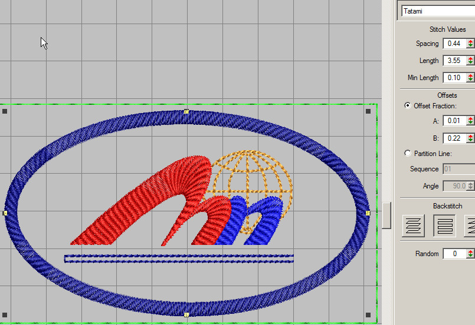The image size is (475, 325).
Task: Click the Length value field showing 3.55
Action: [x=454, y=61]
